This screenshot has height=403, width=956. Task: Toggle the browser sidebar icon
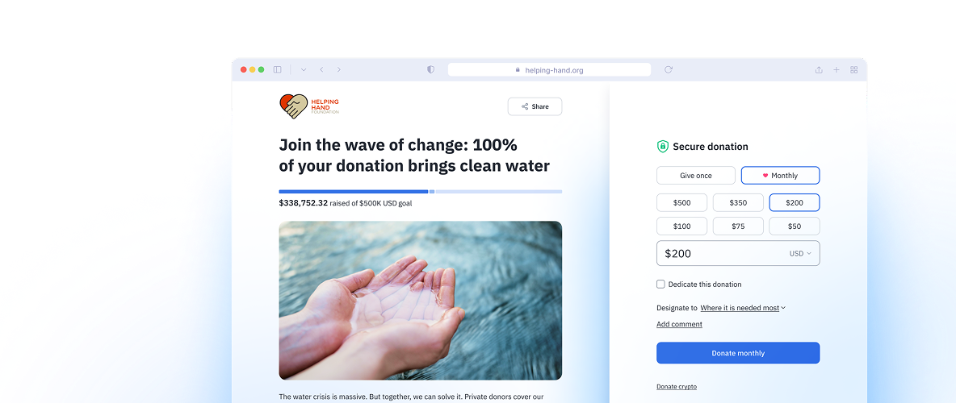coord(278,70)
